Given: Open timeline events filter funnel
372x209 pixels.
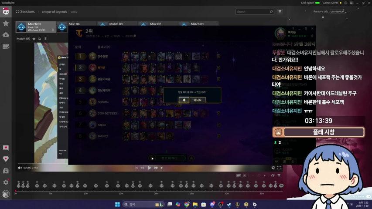Looking at the screenshot, I should (279, 175).
